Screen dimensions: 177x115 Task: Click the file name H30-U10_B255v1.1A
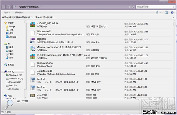tap(47, 23)
